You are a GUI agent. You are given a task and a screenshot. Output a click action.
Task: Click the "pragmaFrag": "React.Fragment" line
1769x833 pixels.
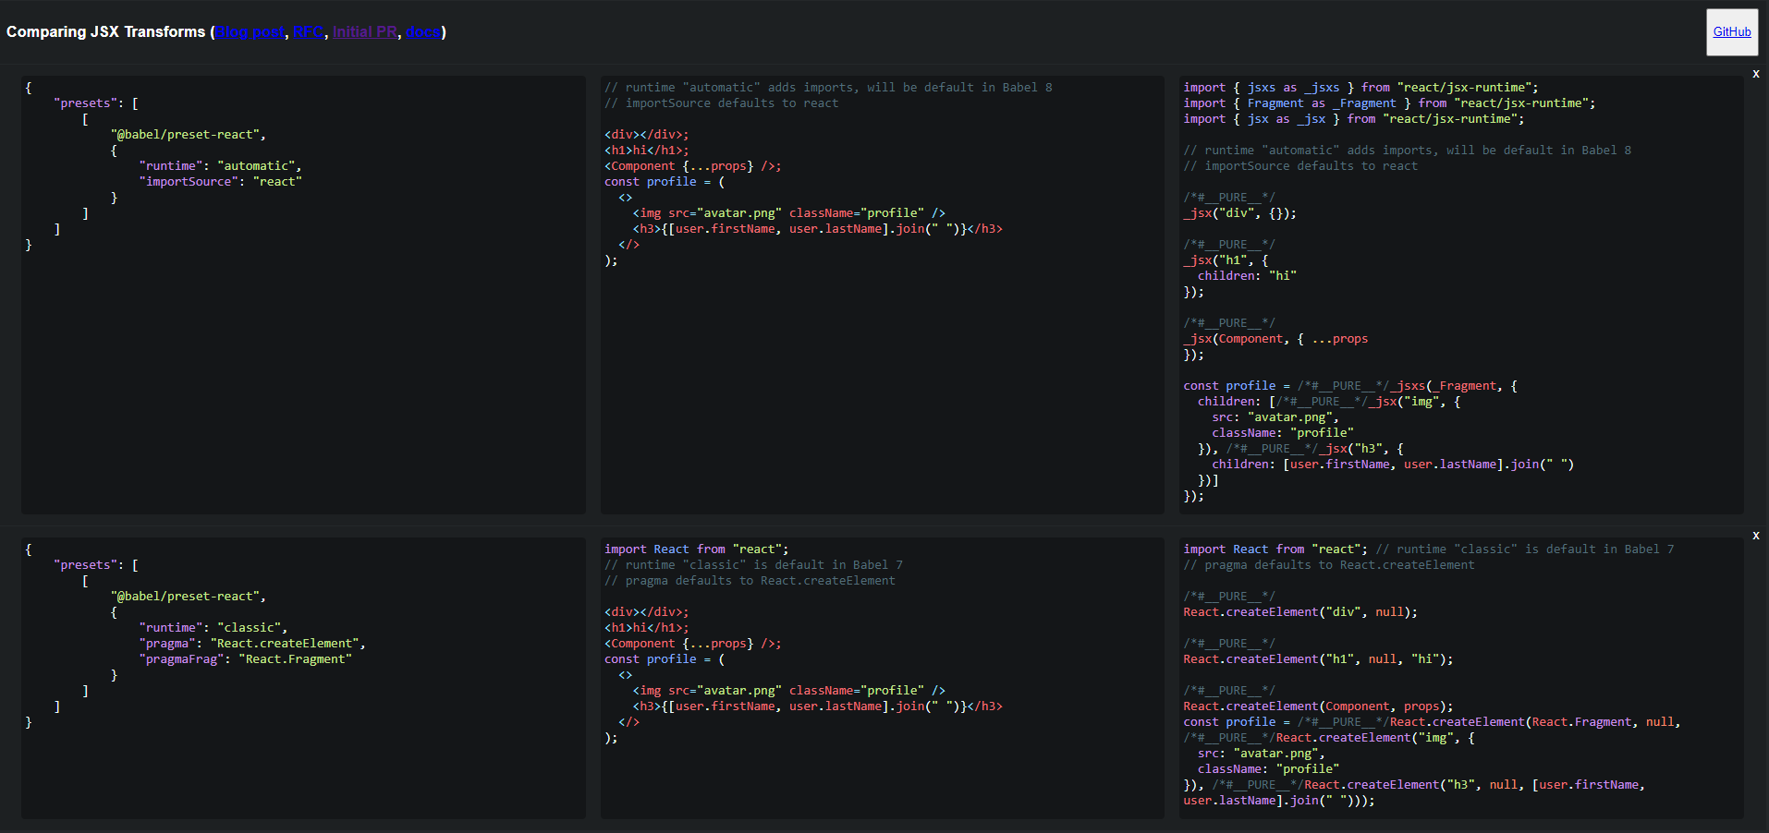pyautogui.click(x=246, y=659)
